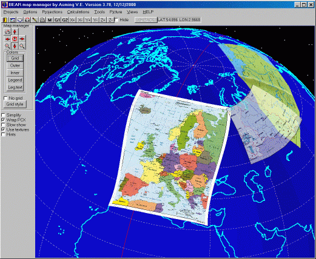Image resolution: width=316 pixels, height=259 pixels.
Task: Enable the No grid checkbox
Action: [5, 98]
